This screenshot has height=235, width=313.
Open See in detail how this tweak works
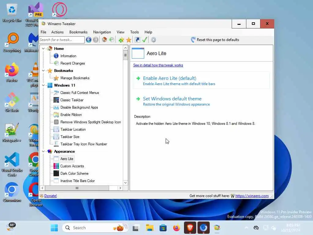tap(158, 65)
